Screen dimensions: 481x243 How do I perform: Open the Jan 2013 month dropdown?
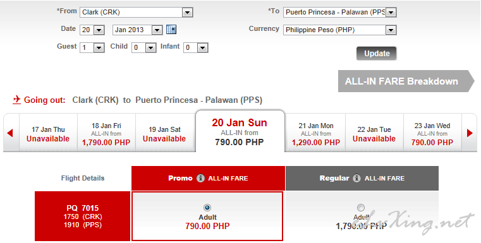click(138, 30)
